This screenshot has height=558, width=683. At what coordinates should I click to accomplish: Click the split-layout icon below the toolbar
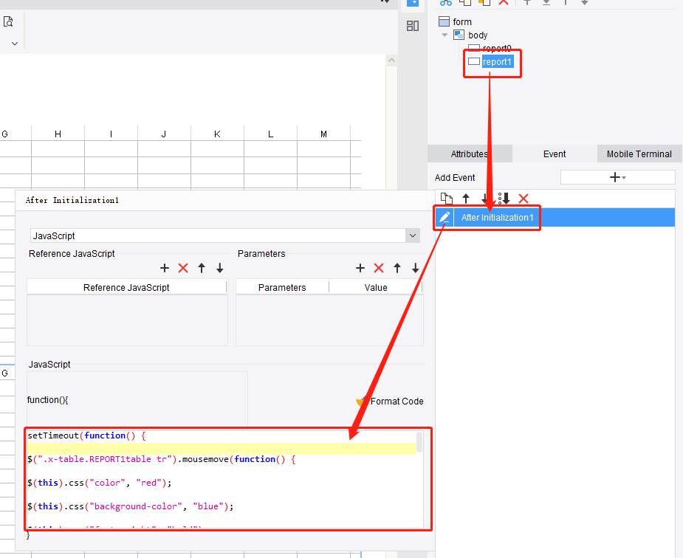[413, 25]
